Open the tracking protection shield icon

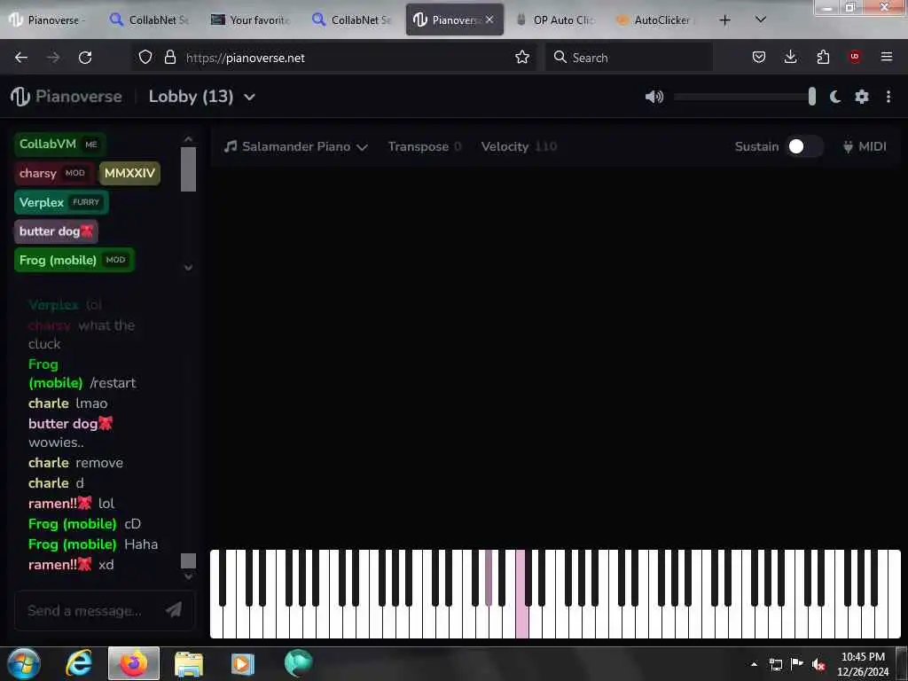[x=145, y=57]
